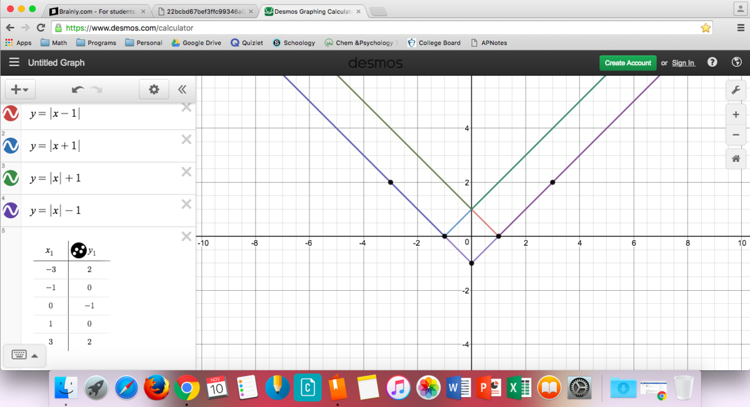The width and height of the screenshot is (750, 407).
Task: Click the plotted point at (0,-1)
Action: (471, 263)
